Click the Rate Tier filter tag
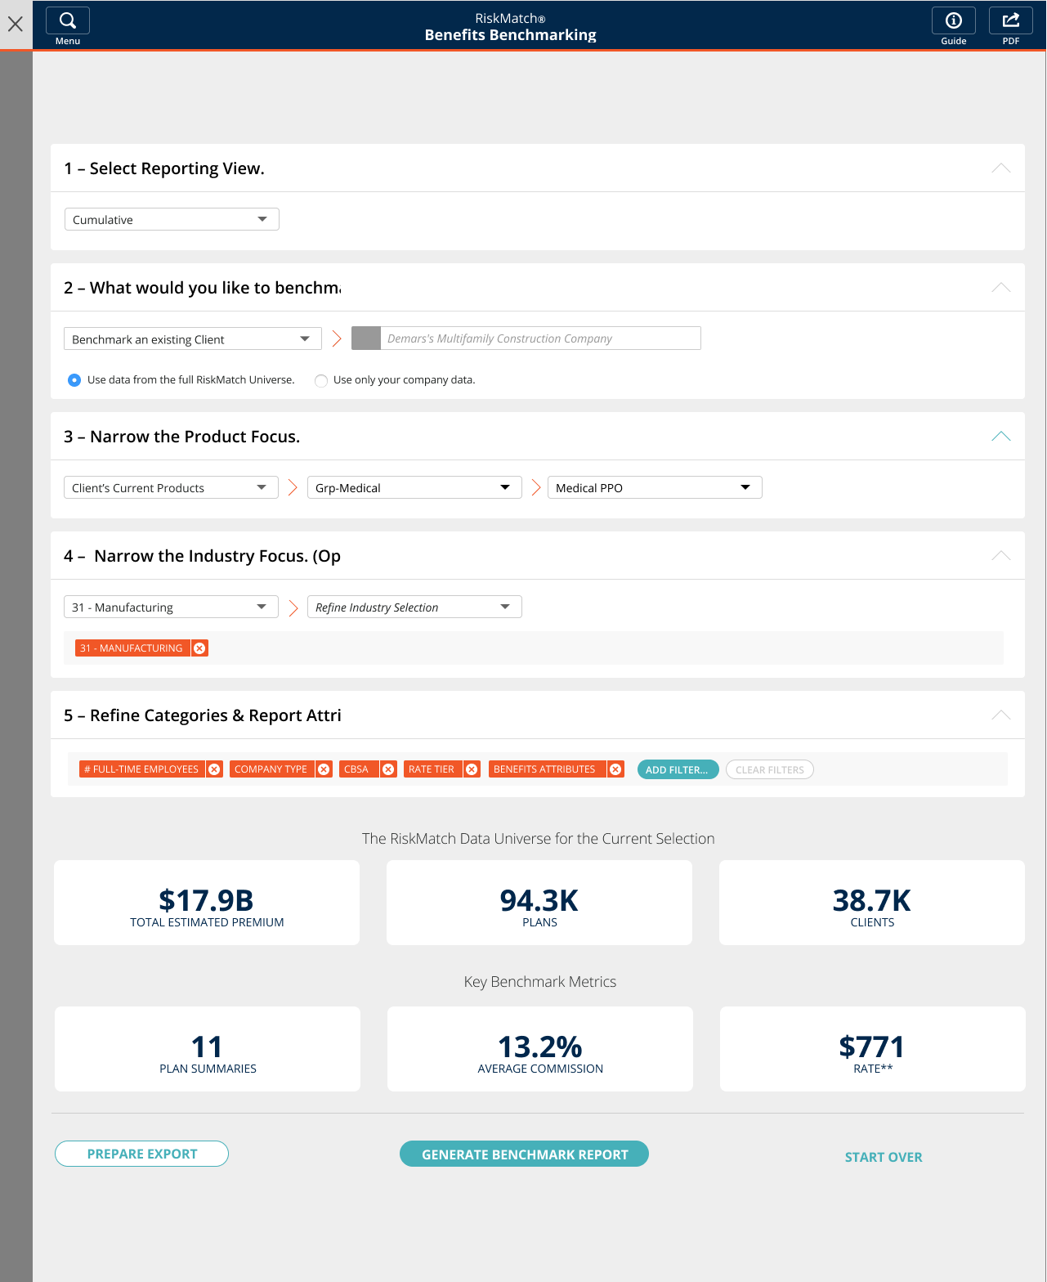The height and width of the screenshot is (1282, 1047). (x=432, y=769)
